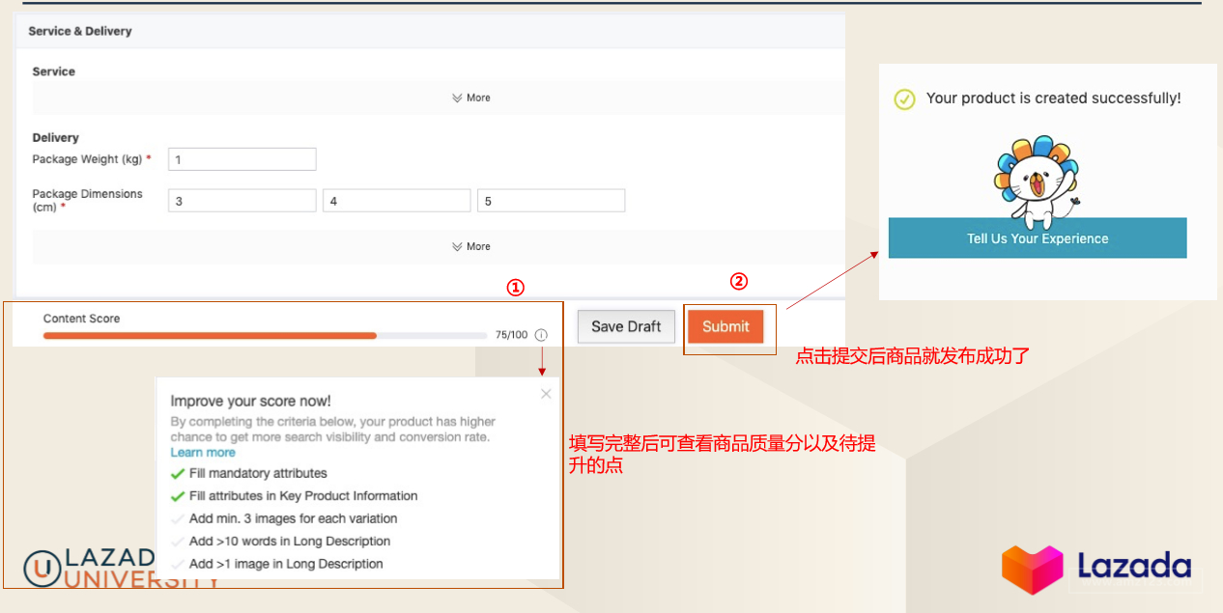This screenshot has width=1223, height=613.
Task: Click Your product is created successfully message
Action: point(1054,98)
